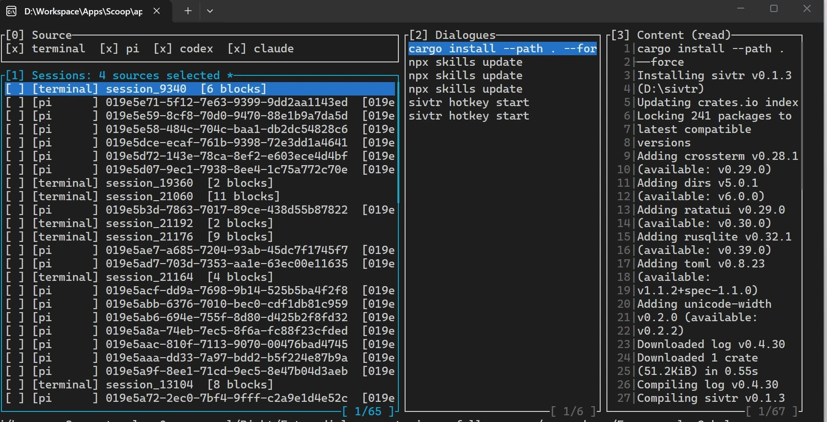Select pi session 019e5e71-5f12-7e63-9399-9dd2aa1143ed
Screen dimensions: 827x422
pyautogui.click(x=200, y=102)
